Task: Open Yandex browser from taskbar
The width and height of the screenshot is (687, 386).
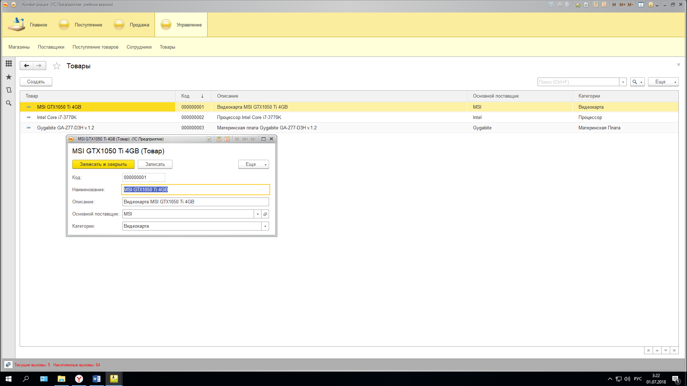Action: (79, 379)
